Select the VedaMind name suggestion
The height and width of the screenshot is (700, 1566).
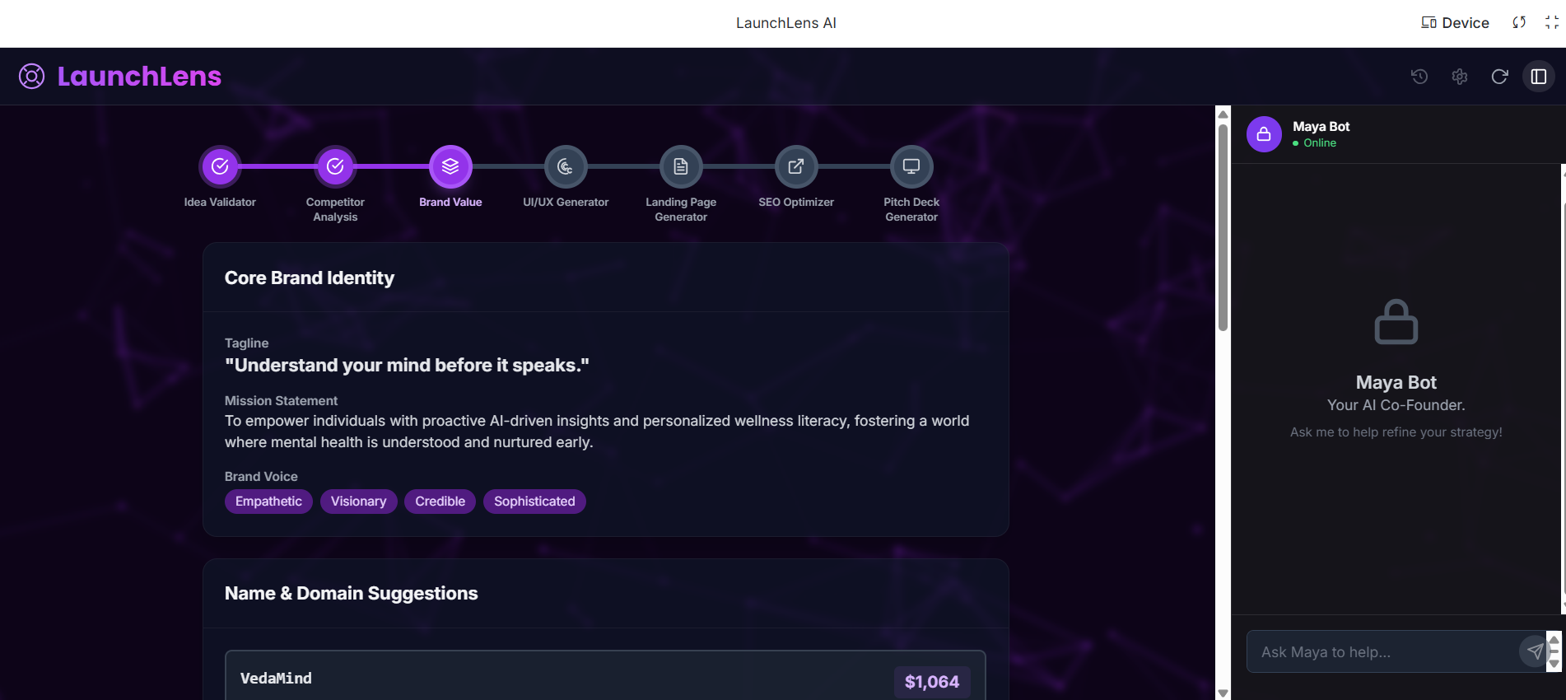click(x=276, y=679)
